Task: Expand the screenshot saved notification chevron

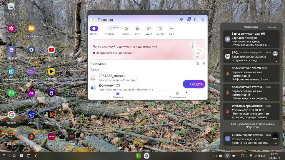Action: pos(276,144)
